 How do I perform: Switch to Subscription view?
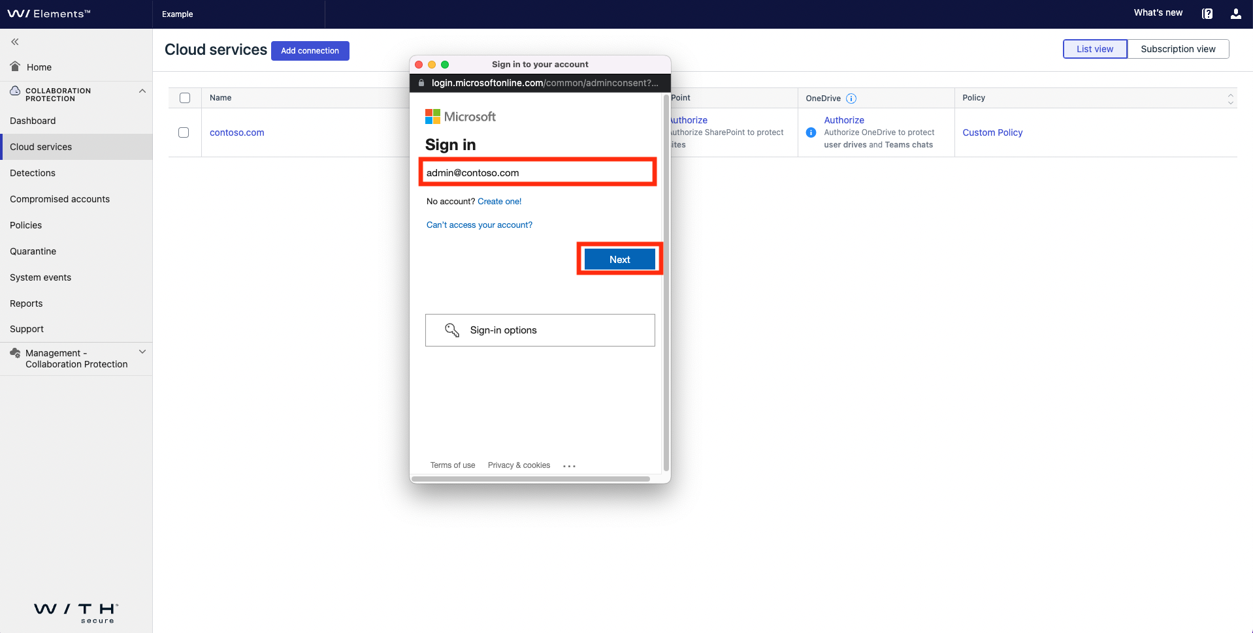pyautogui.click(x=1179, y=48)
